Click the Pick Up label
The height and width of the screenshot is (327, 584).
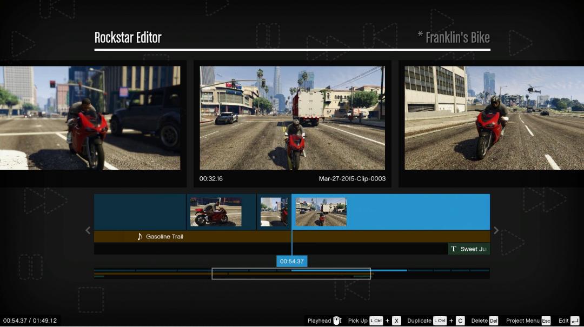357,321
